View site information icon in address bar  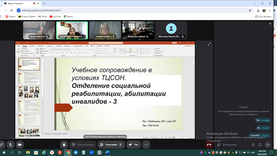(x=19, y=10)
